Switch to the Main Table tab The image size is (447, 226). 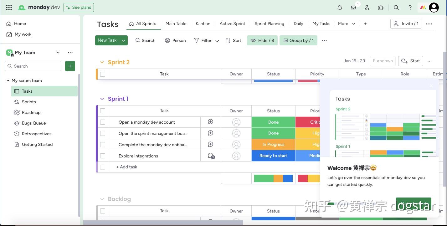coord(176,23)
